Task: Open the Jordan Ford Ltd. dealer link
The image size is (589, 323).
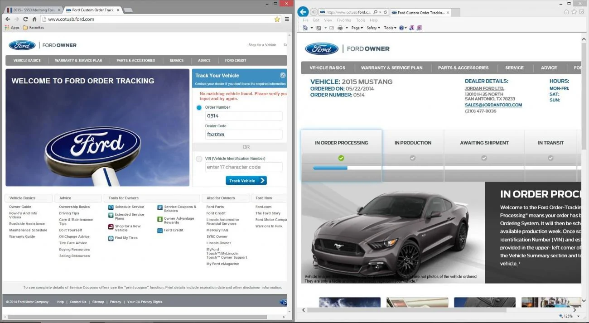Action: (x=484, y=88)
